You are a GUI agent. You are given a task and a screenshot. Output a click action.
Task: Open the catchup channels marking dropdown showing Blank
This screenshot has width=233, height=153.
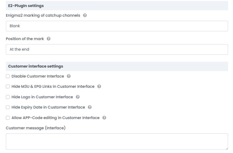[117, 26]
